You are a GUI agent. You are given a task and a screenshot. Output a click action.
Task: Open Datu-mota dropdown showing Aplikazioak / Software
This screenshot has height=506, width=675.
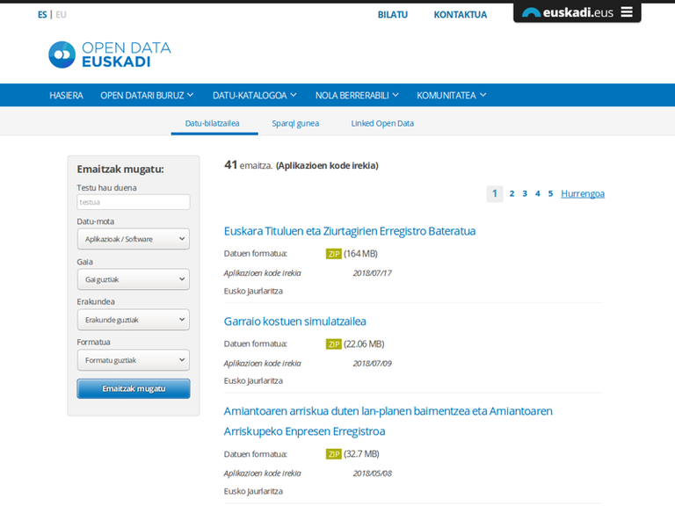(134, 239)
